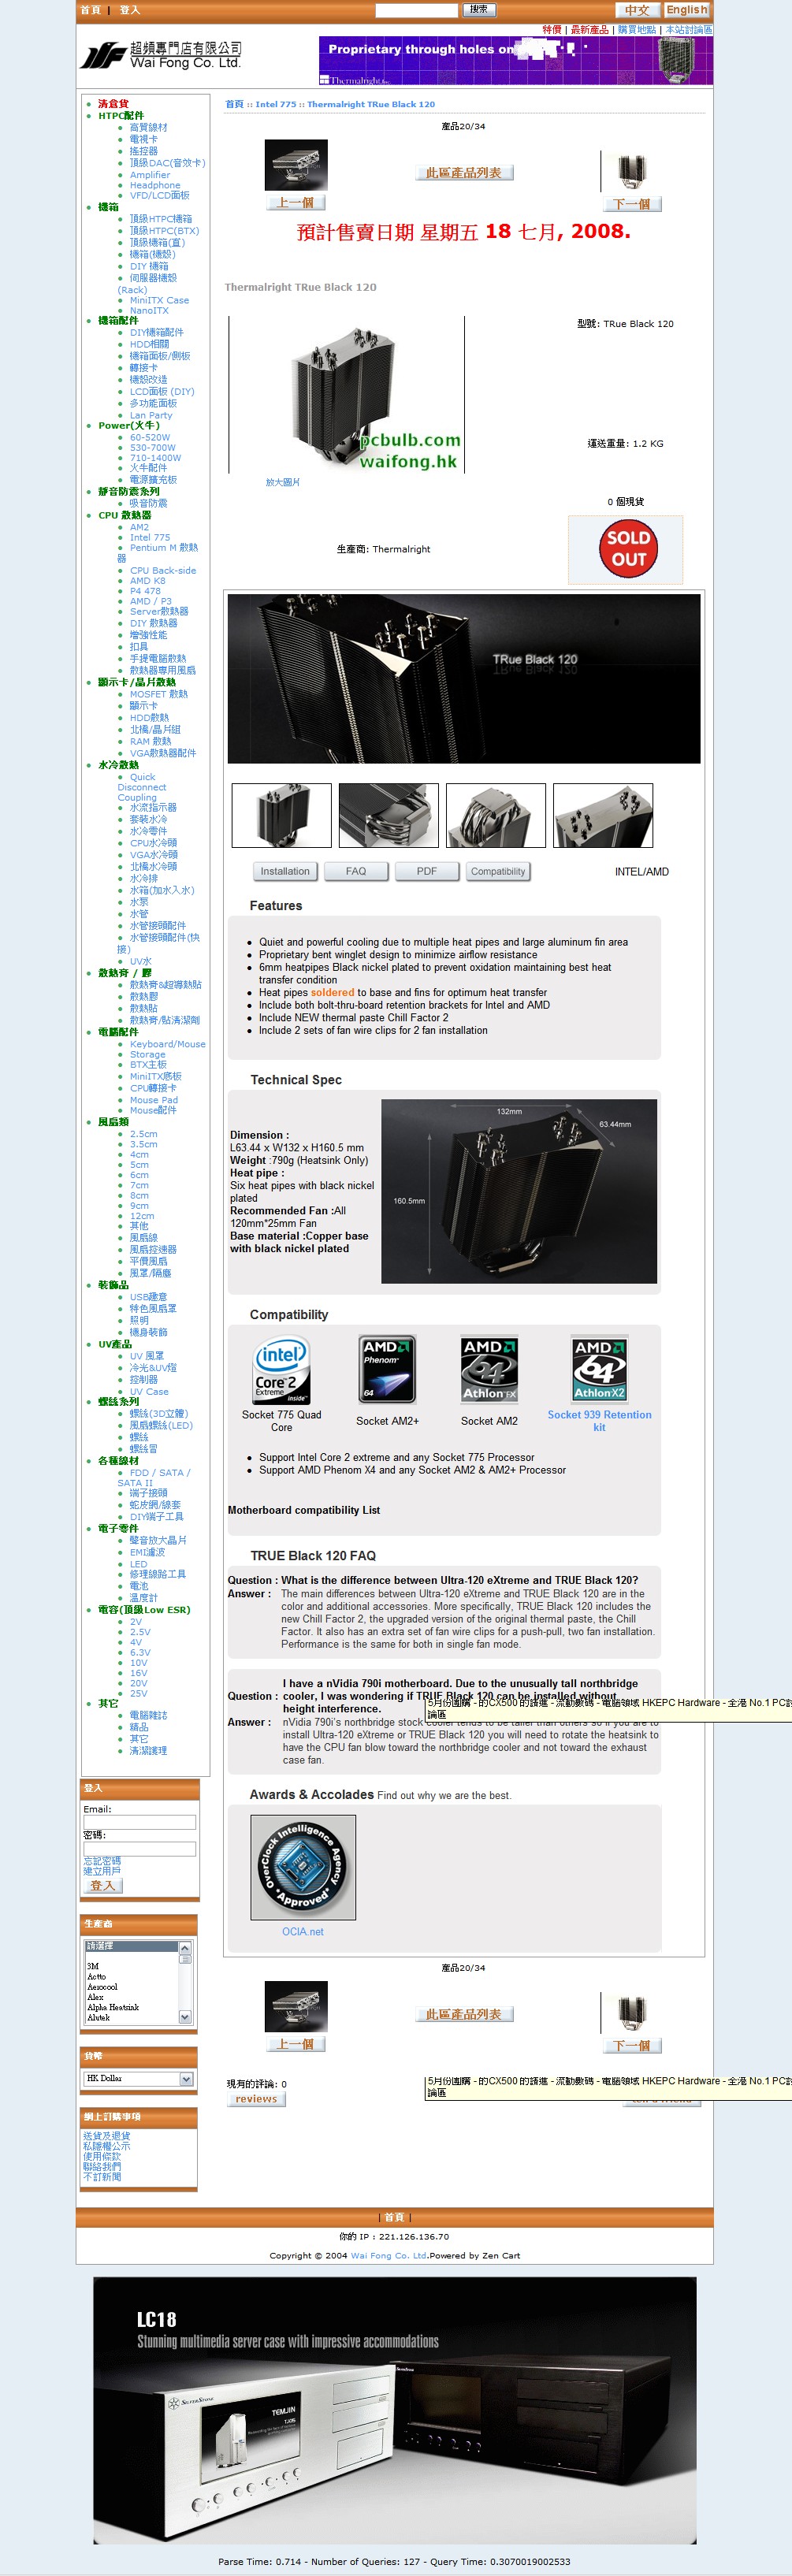Screen dimensions: 792x2576
Task: Click the Email input field
Action: click(x=139, y=1821)
